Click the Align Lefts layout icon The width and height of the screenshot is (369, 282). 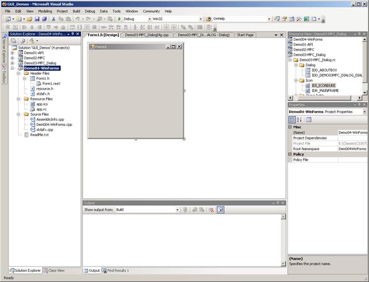(x=24, y=27)
